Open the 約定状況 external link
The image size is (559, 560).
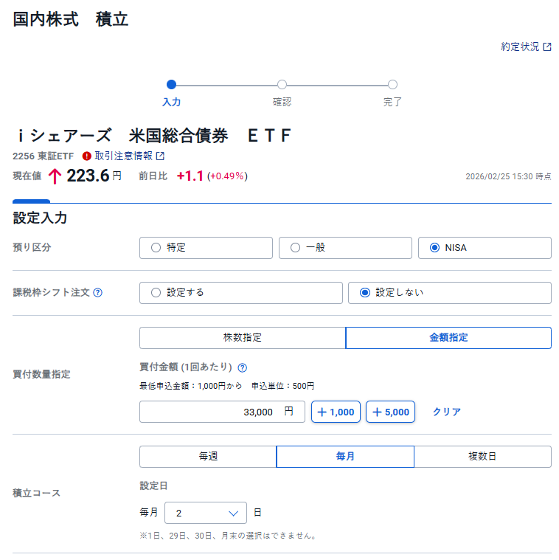[526, 46]
